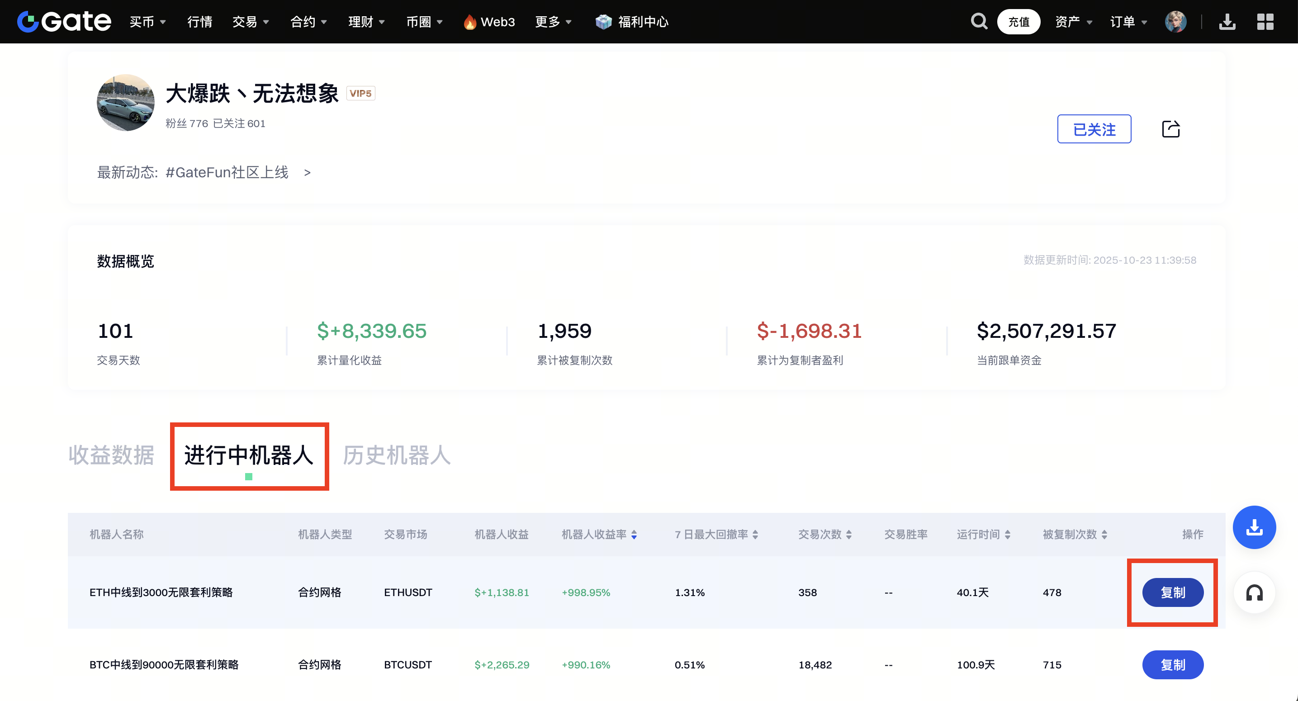Expand the 买币 dropdown menu
1298x701 pixels.
point(147,22)
